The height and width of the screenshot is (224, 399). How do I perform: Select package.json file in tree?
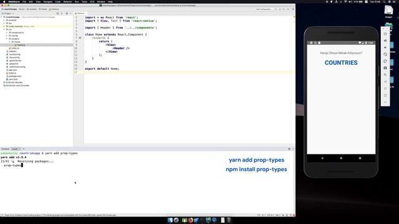pyautogui.click(x=14, y=76)
